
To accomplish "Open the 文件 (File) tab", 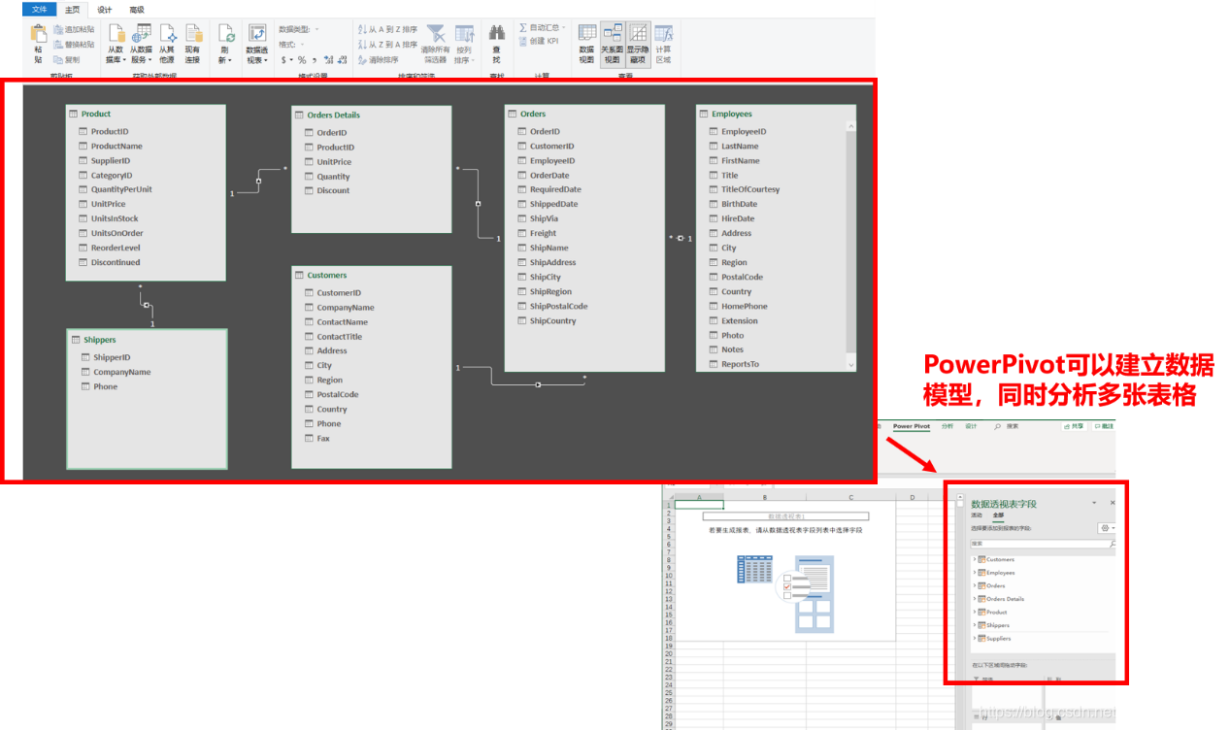I will point(39,9).
